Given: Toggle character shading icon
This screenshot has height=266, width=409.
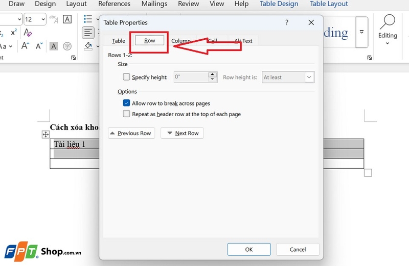Looking at the screenshot, I should pyautogui.click(x=54, y=46).
